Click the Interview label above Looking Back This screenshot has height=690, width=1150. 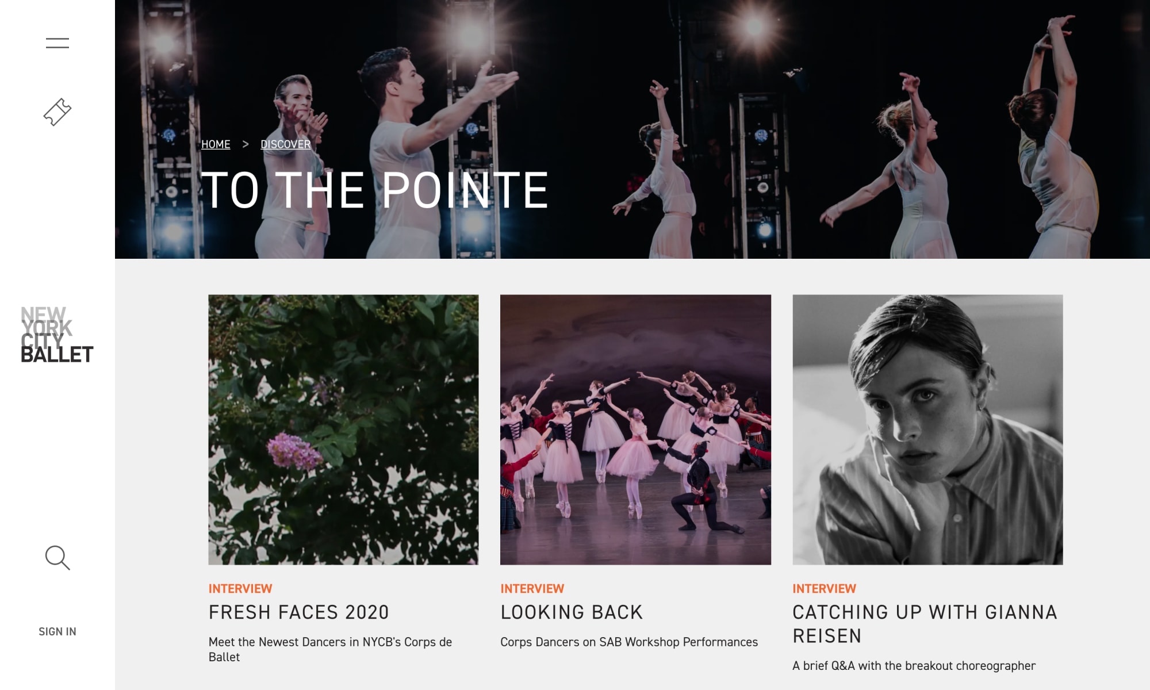click(x=532, y=589)
